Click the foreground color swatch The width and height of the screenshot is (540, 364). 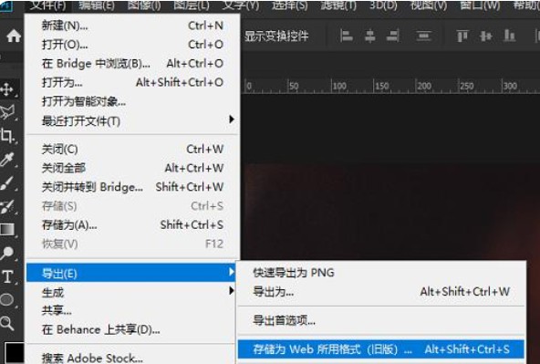point(15,353)
